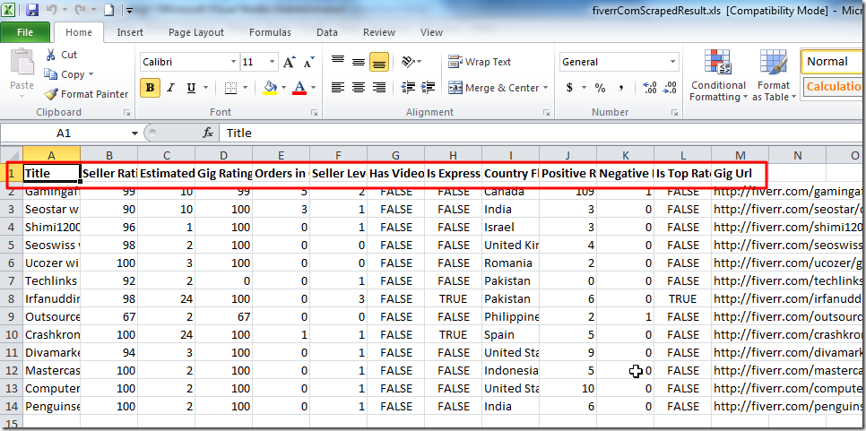866x431 pixels.
Task: Click the Paste clipboard icon
Action: pyautogui.click(x=22, y=60)
